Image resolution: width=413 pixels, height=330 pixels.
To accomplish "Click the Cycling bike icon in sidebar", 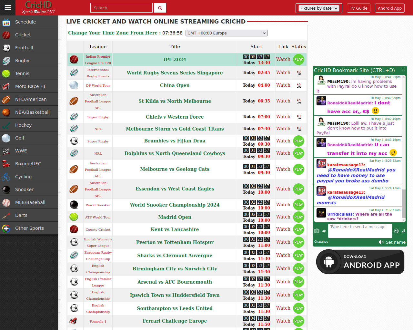I will pos(6,177).
